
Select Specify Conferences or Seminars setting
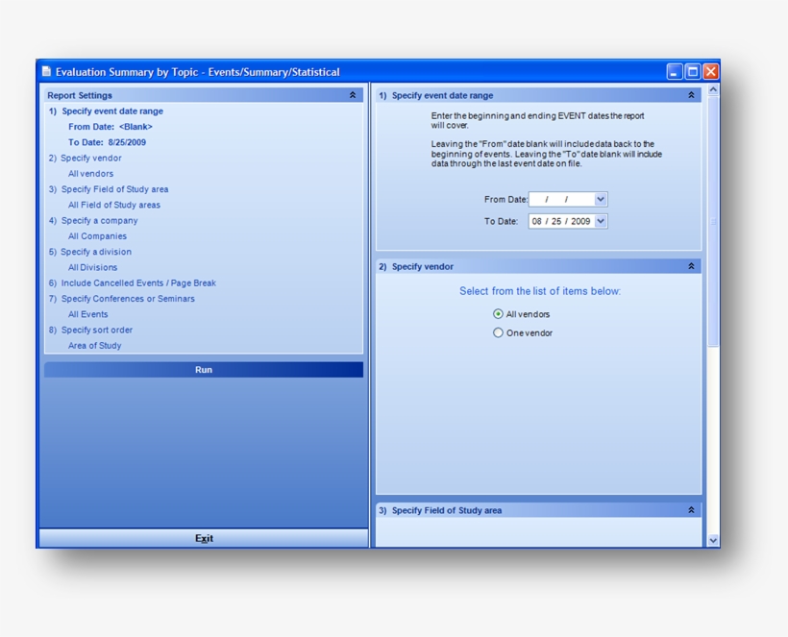(x=126, y=298)
